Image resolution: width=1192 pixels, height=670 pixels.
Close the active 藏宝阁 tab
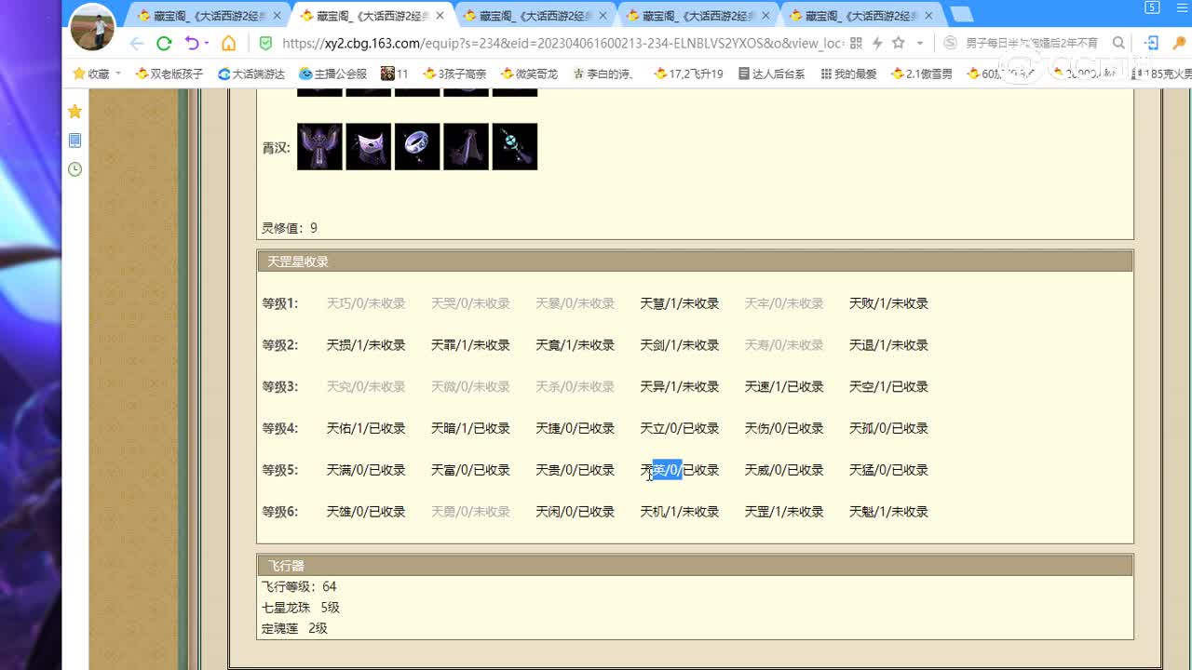pyautogui.click(x=440, y=16)
